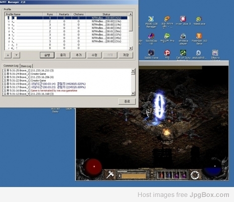The height and width of the screenshot is (202, 234).
Task: Switch to the Common Log tab
Action: tap(11, 66)
